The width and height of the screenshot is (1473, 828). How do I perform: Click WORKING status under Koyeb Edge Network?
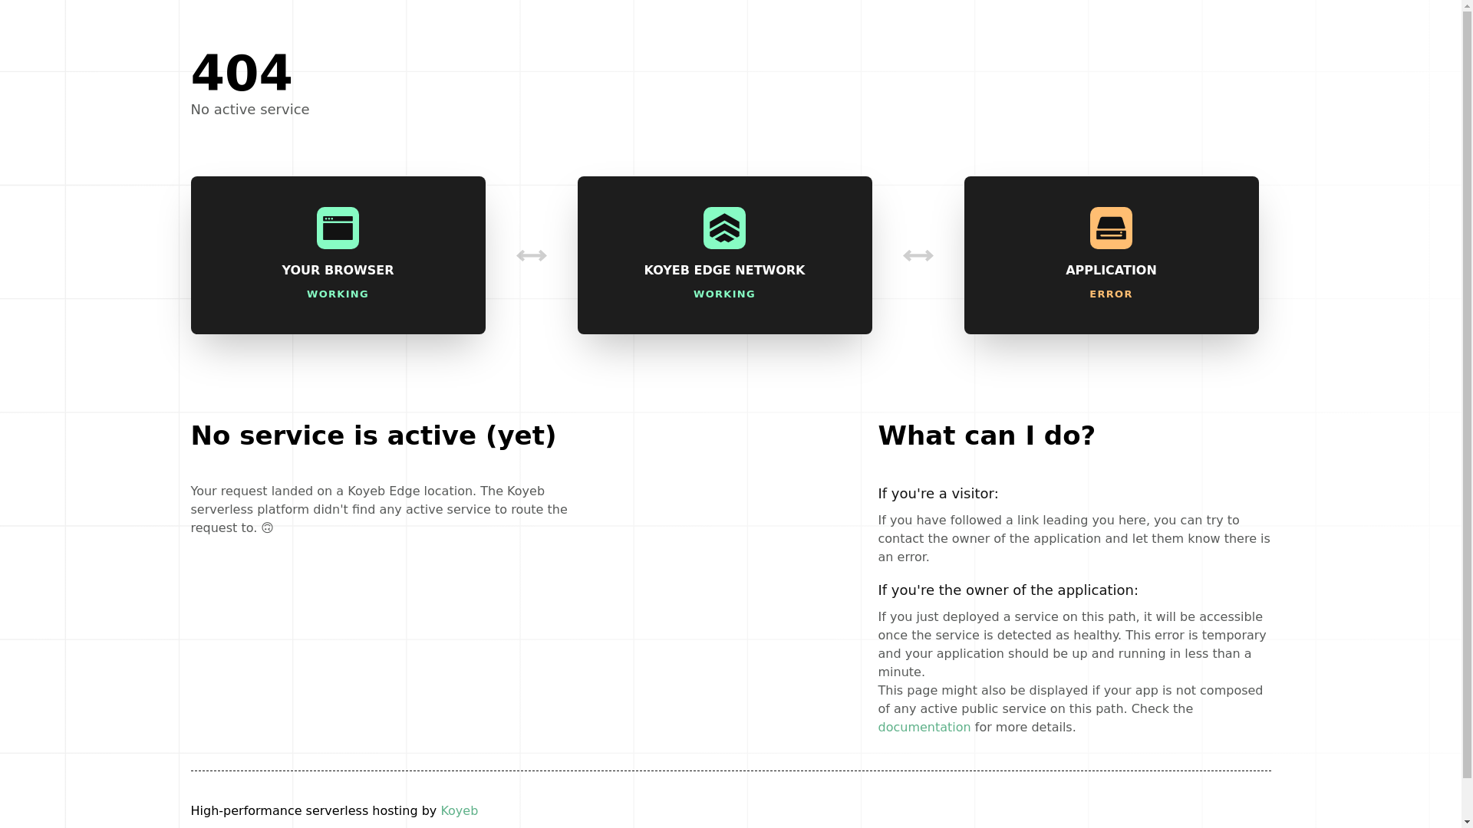(724, 294)
